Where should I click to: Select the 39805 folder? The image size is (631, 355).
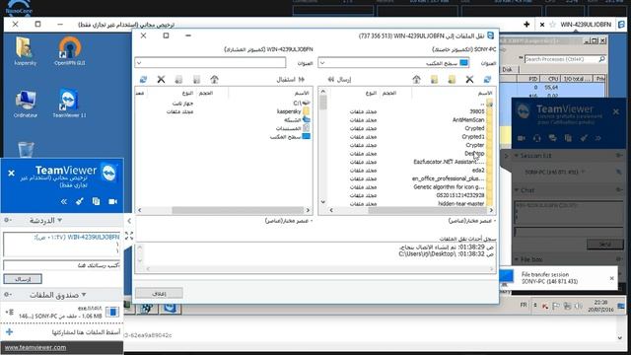pyautogui.click(x=477, y=111)
